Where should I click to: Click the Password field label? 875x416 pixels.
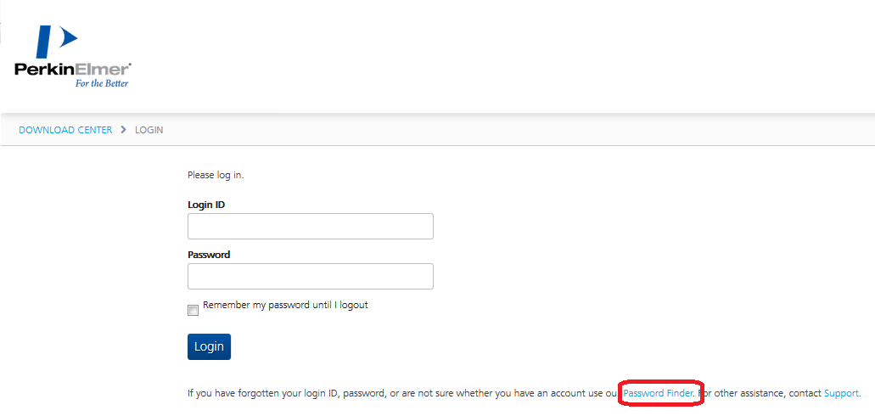pyautogui.click(x=209, y=255)
